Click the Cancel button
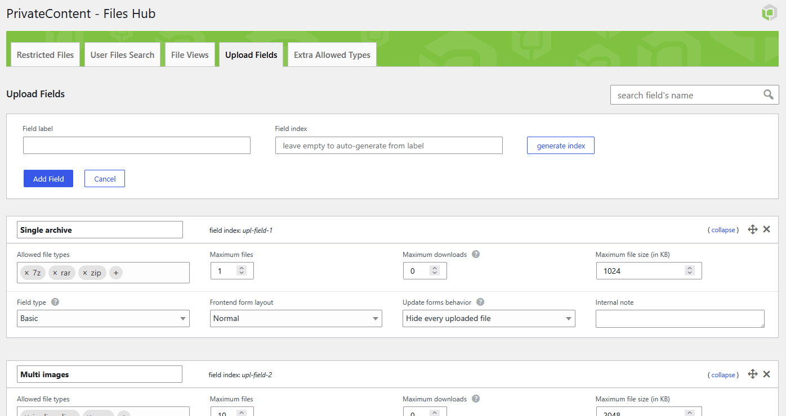 105,179
